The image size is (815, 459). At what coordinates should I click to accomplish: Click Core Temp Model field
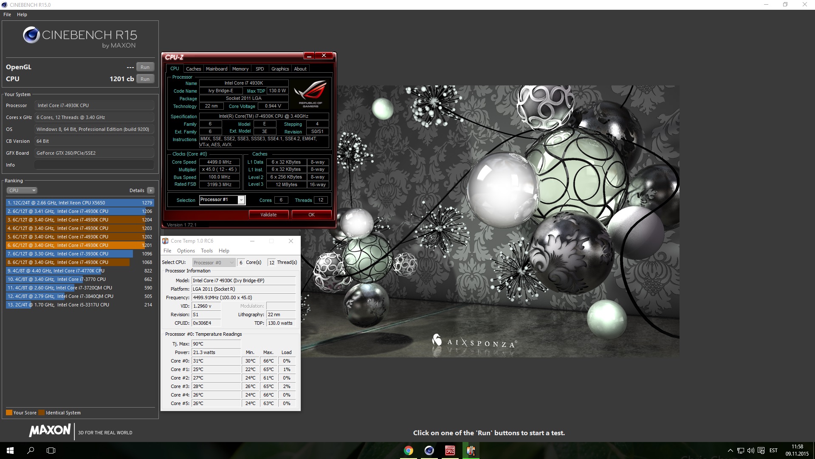[244, 280]
